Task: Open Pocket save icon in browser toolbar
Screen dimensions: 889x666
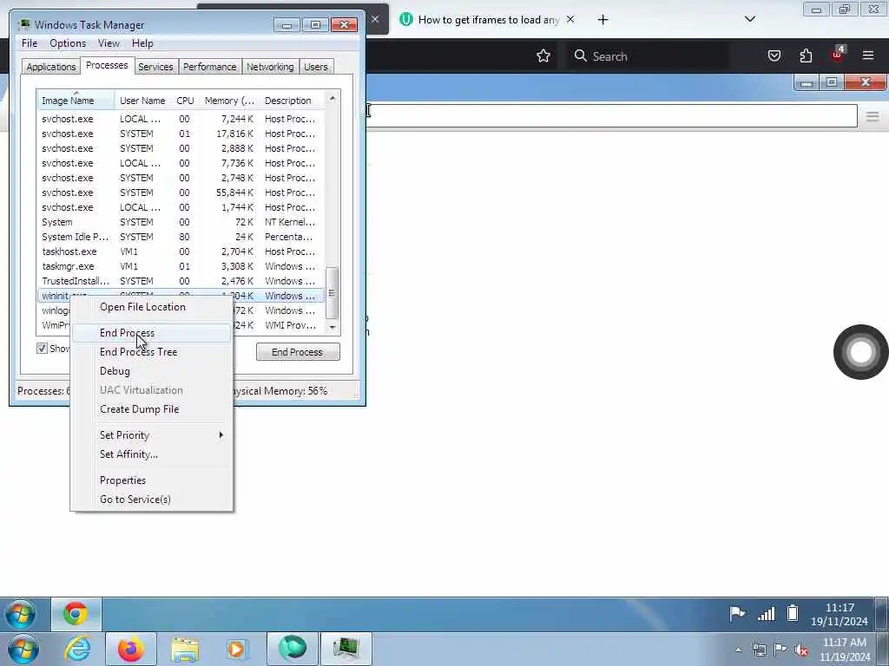Action: tap(774, 55)
